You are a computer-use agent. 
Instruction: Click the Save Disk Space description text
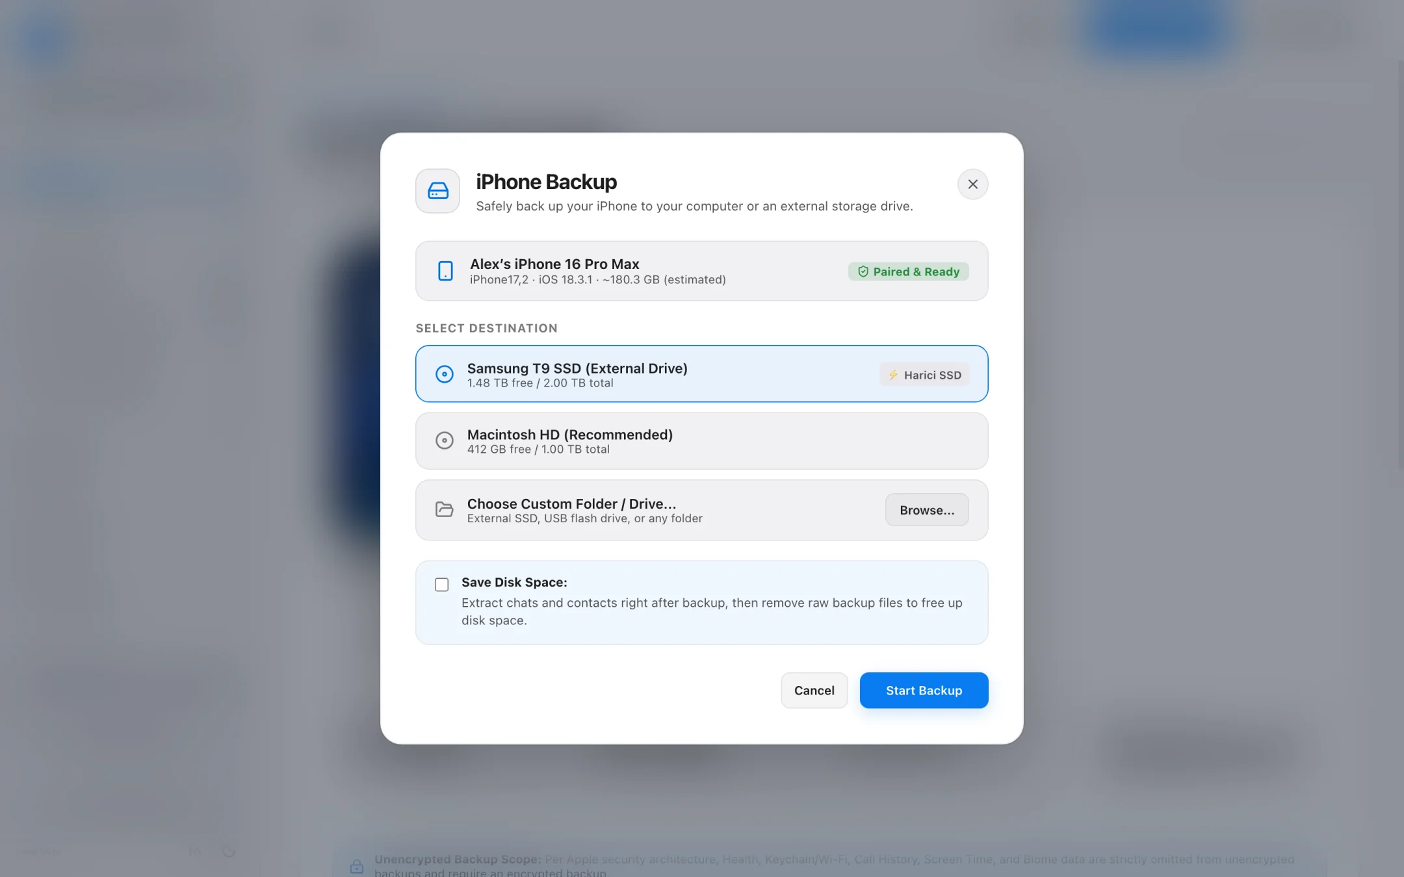pos(712,611)
